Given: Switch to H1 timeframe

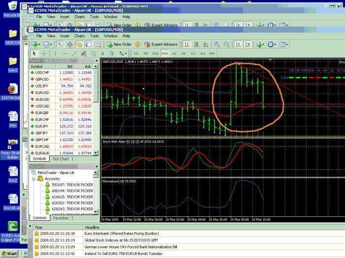Looking at the screenshot, I should (174, 53).
